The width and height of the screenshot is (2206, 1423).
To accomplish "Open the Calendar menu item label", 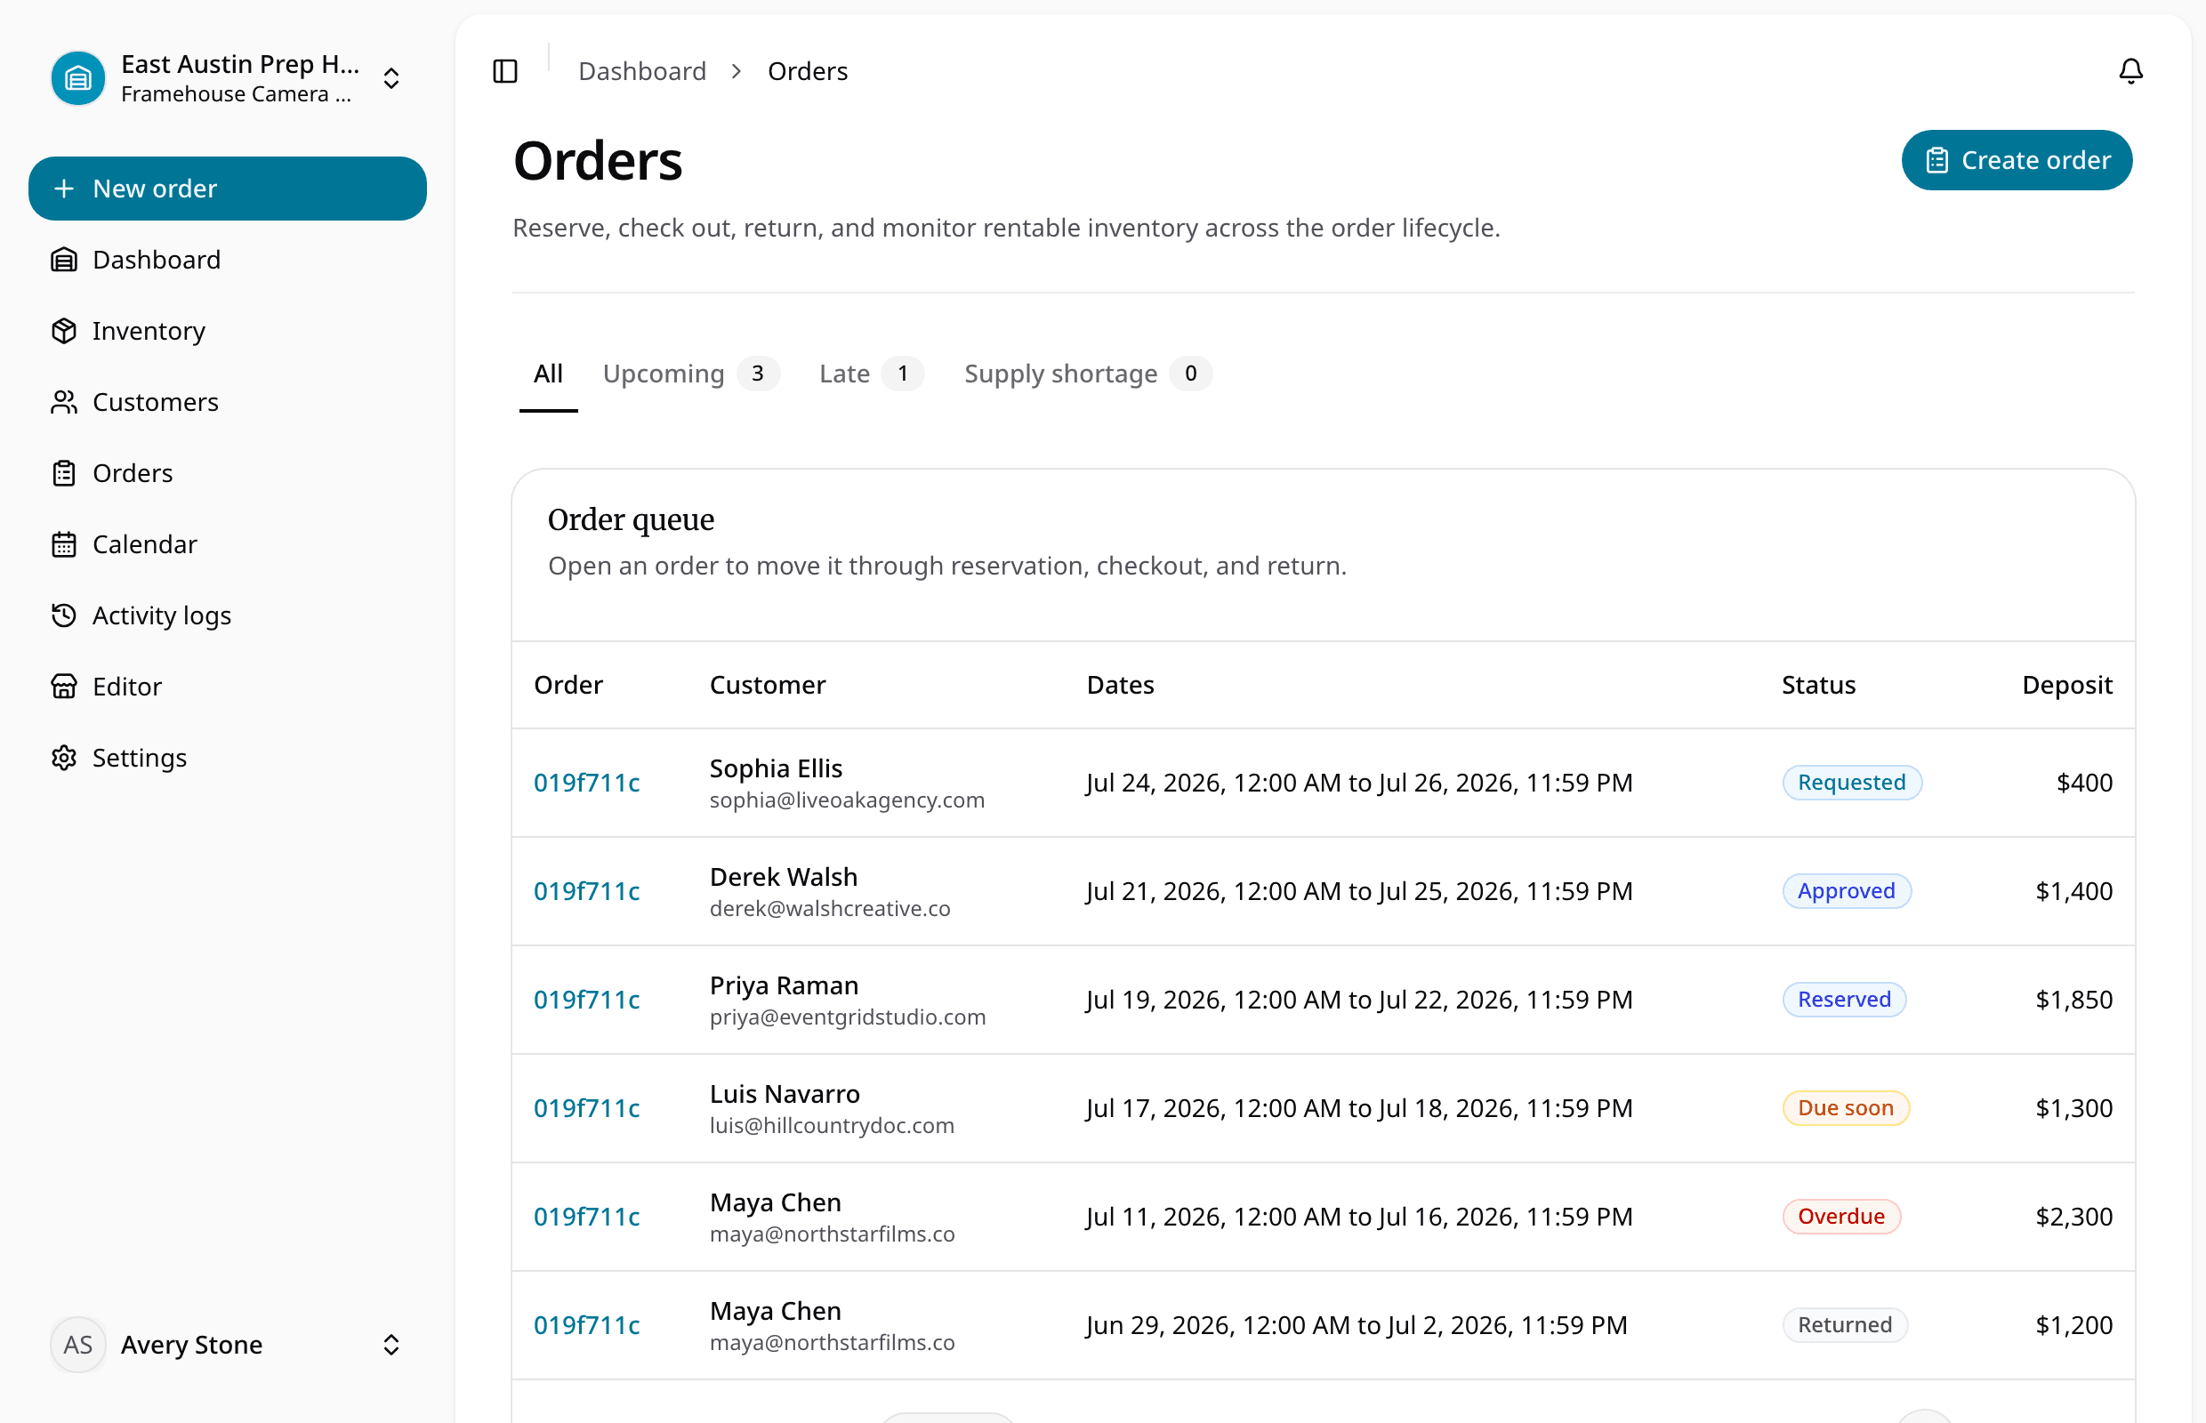I will pos(145,544).
